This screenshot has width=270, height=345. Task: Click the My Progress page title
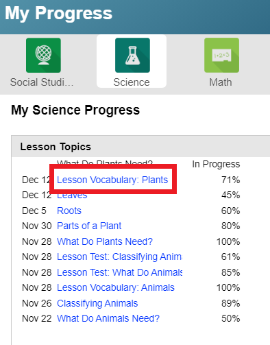click(58, 13)
